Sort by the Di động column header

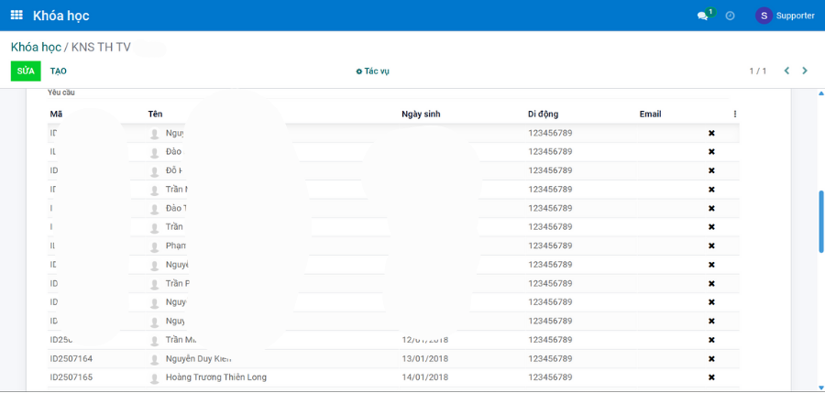(x=543, y=115)
